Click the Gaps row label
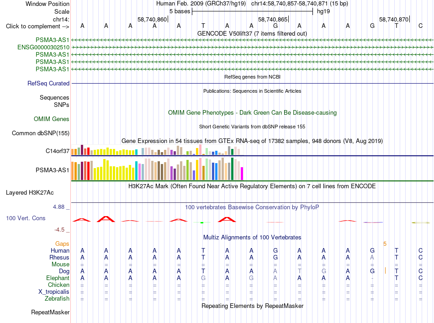 pos(62,244)
